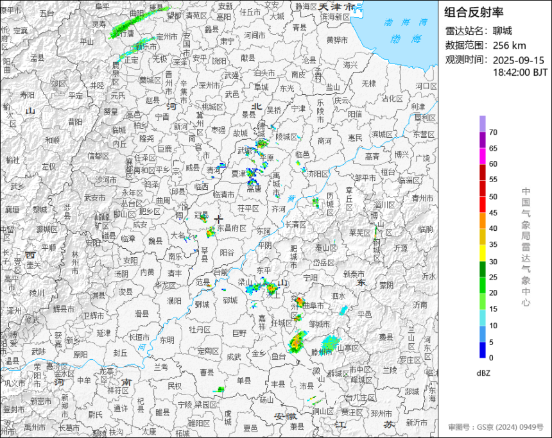Click the 渤海湾 sea label

pyautogui.click(x=406, y=22)
